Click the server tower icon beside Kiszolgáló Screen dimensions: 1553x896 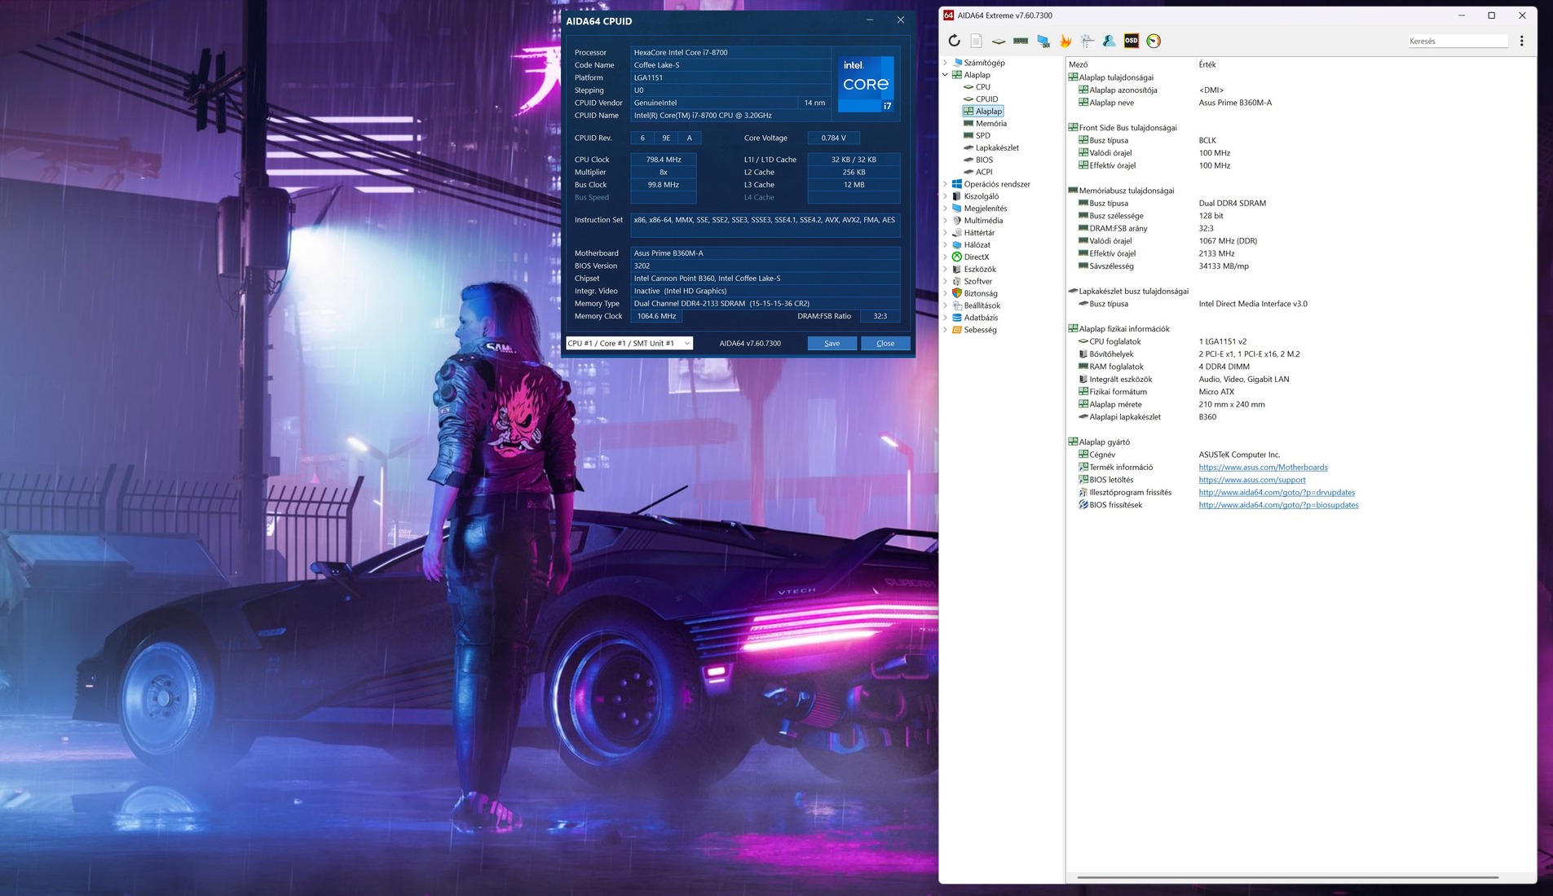click(x=957, y=196)
